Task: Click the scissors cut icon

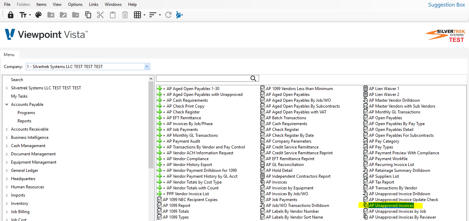Action: click(100, 15)
